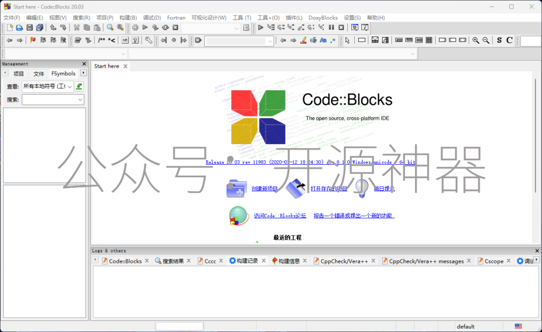Visit the 访问Code::Blocks论坛 link
542x332 pixels.
point(280,215)
